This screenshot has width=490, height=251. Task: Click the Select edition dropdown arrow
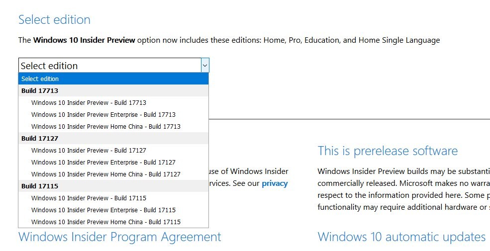(x=204, y=66)
